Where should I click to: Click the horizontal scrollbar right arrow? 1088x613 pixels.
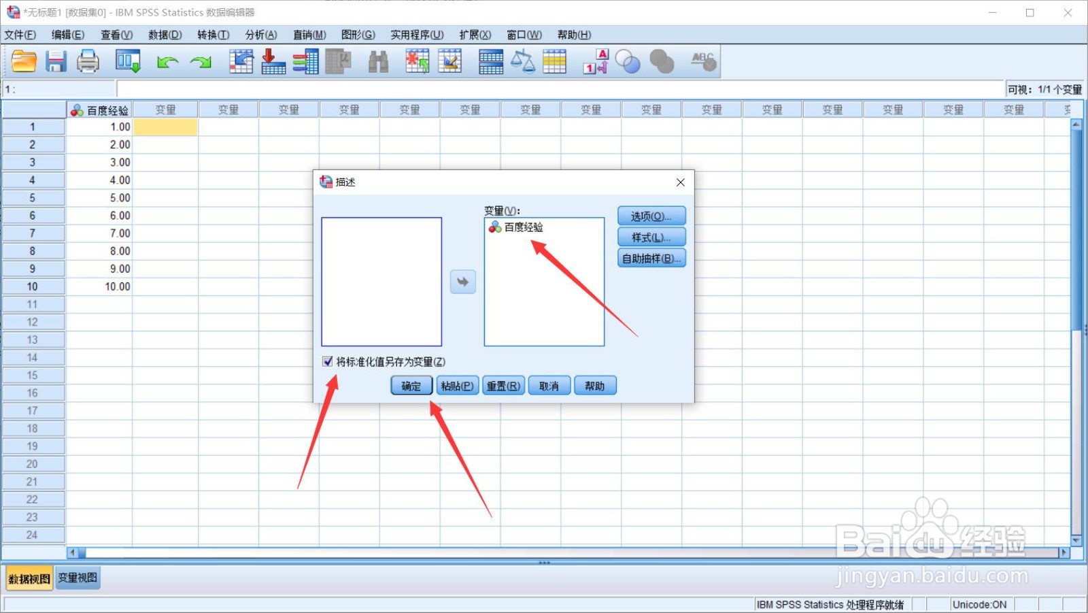tap(1065, 552)
